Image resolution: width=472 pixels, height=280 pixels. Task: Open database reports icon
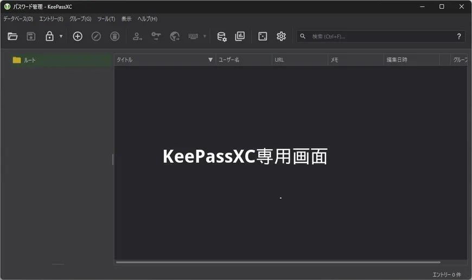(x=240, y=36)
